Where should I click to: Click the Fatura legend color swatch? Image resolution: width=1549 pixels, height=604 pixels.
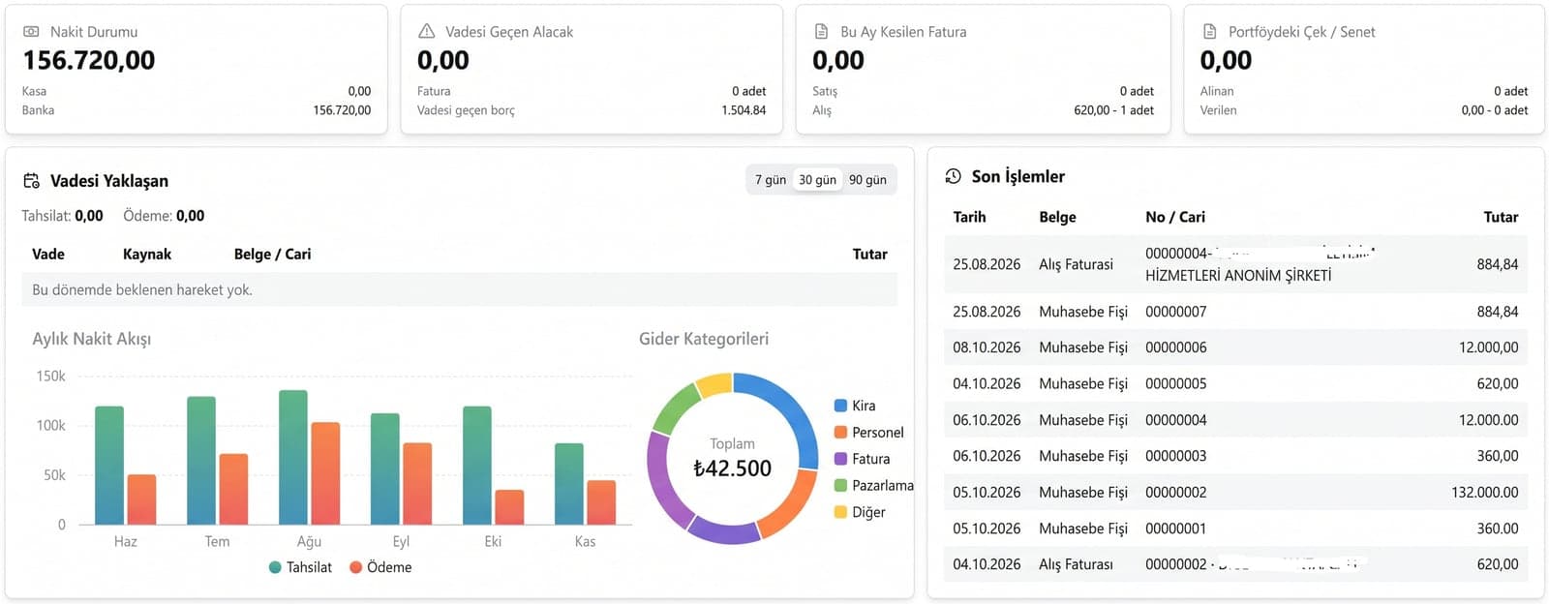click(840, 459)
